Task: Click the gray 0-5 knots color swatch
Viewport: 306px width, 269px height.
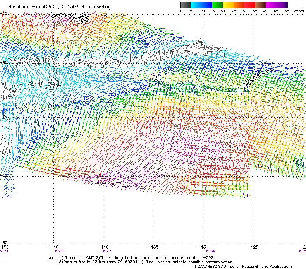Action: [x=185, y=5]
